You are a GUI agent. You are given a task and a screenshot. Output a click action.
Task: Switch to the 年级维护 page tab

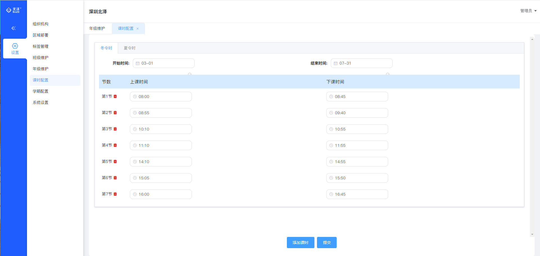coord(97,28)
